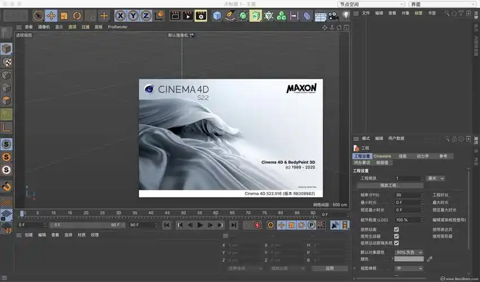The width and height of the screenshot is (480, 282).
Task: Toggle the snap magnet icon in the left palette
Action: click(x=6, y=186)
